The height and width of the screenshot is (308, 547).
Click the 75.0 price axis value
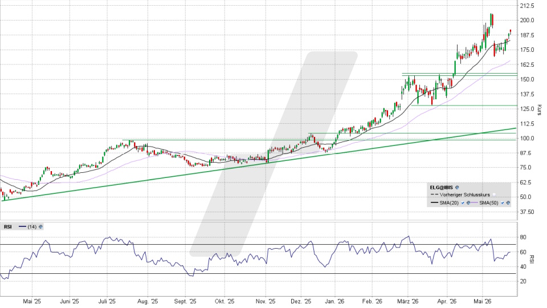(x=526, y=168)
